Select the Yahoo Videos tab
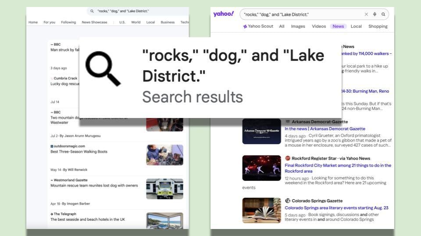 tap(319, 26)
